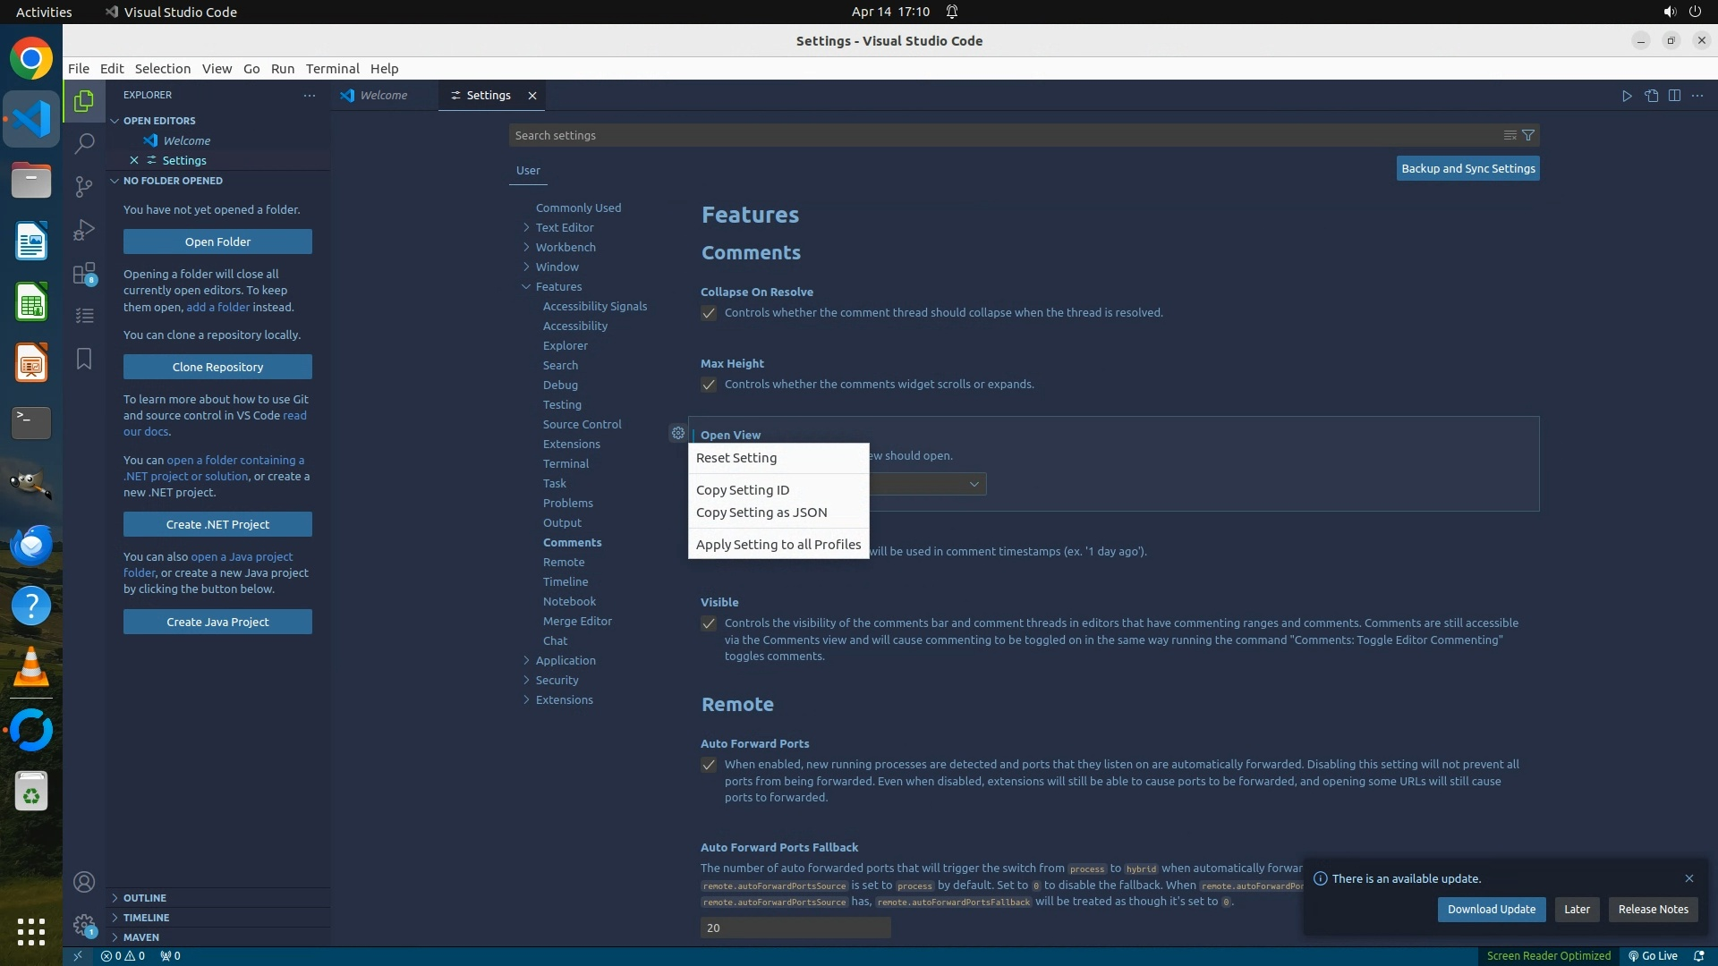
Task: Uncheck the Collapse On Resolve checkbox
Action: (709, 313)
